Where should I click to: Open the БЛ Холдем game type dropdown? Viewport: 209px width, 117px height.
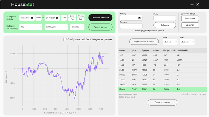click(56, 27)
